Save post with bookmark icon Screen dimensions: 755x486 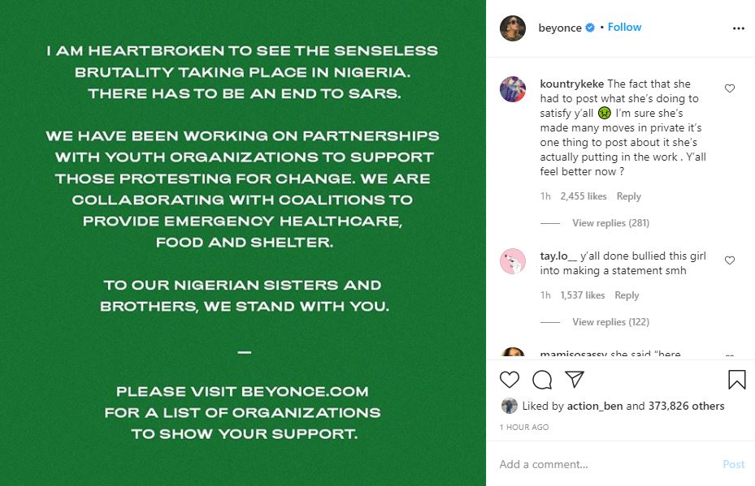(x=736, y=380)
